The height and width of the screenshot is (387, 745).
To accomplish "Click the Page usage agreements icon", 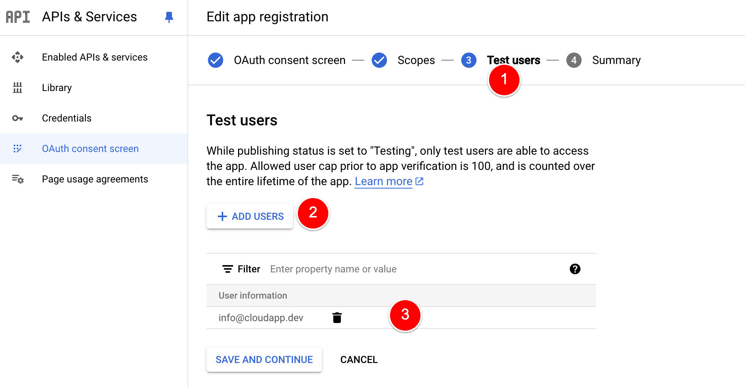I will tap(18, 179).
